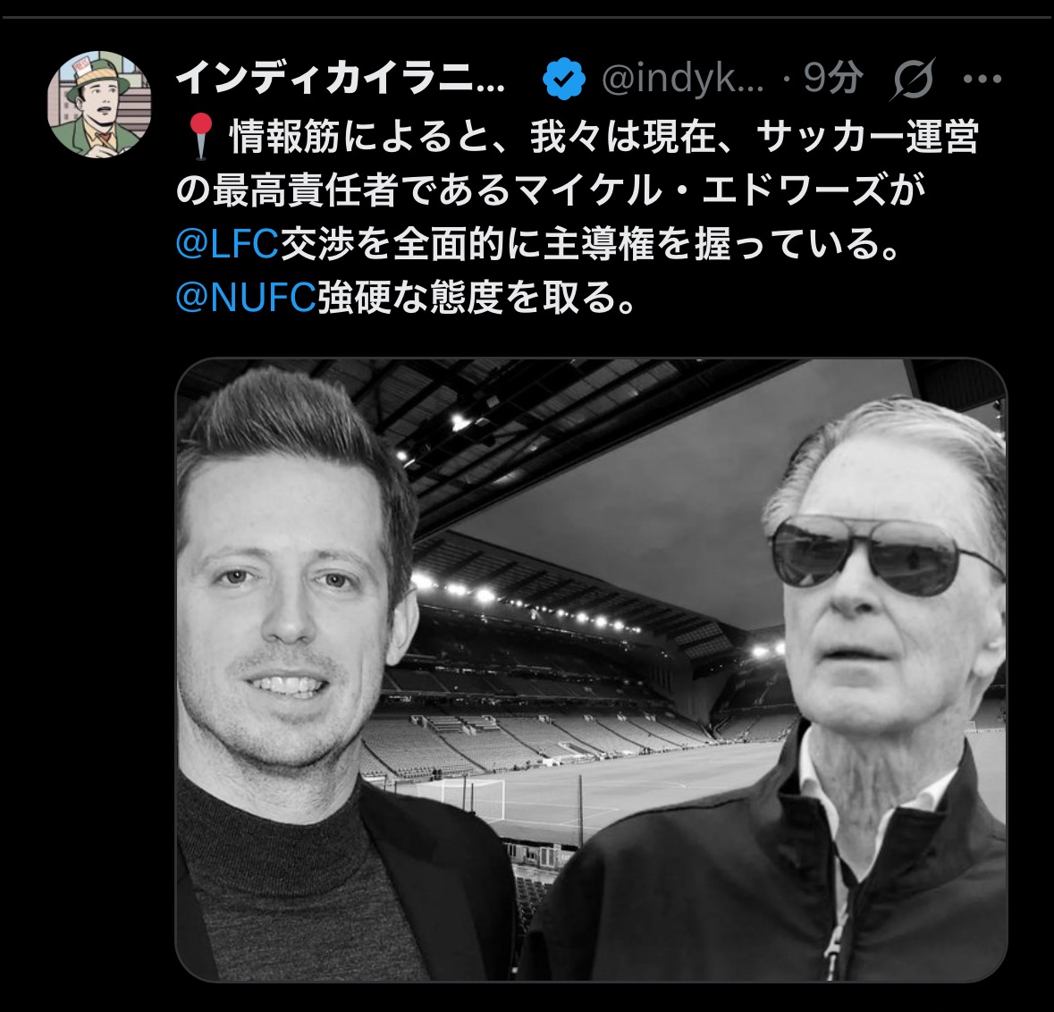Open display name インディカイラニ… profile
The image size is (1054, 1012).
tap(341, 78)
